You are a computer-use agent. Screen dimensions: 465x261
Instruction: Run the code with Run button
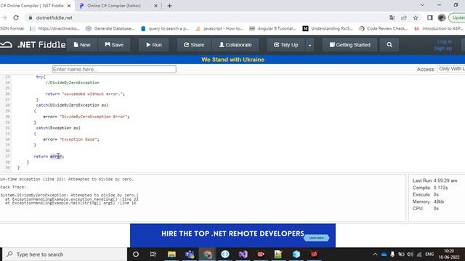pos(153,45)
